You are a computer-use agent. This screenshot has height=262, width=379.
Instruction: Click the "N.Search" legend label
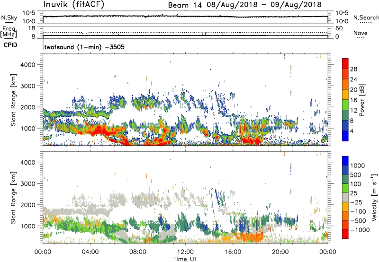(366, 17)
